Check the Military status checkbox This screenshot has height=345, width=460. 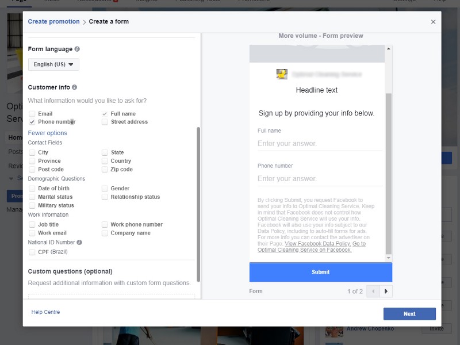click(32, 205)
